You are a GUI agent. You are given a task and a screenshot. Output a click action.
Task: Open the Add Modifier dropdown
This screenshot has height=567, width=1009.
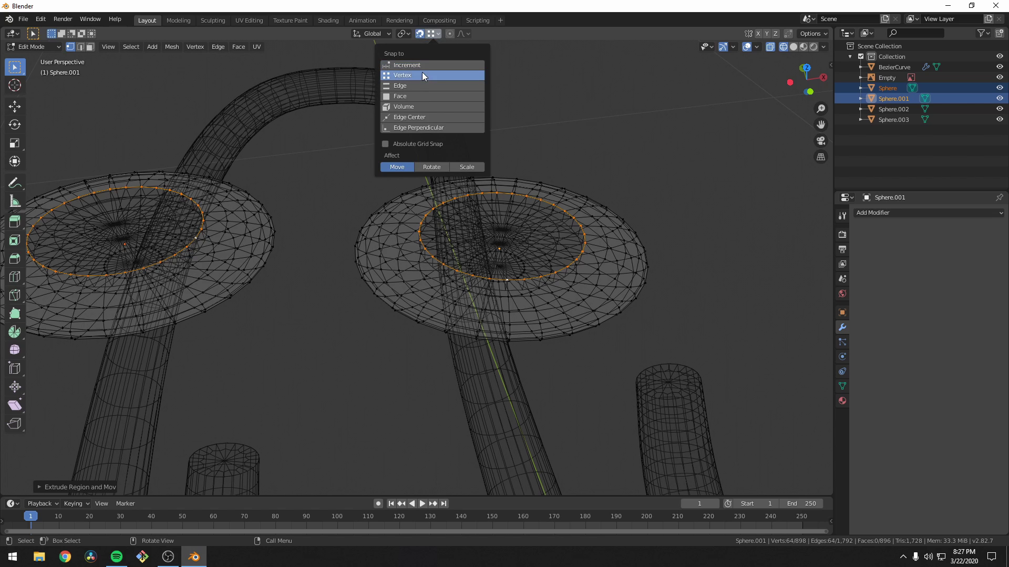click(929, 213)
